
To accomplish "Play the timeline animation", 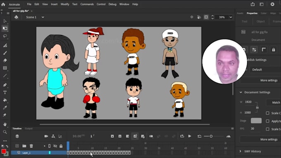I will (190, 136).
